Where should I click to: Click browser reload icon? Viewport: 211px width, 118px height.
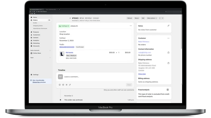coord(34,12)
